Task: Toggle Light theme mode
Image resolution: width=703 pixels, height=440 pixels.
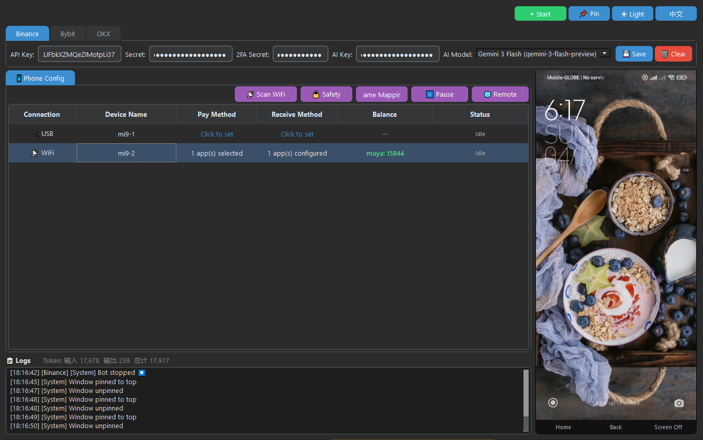Action: pos(632,14)
